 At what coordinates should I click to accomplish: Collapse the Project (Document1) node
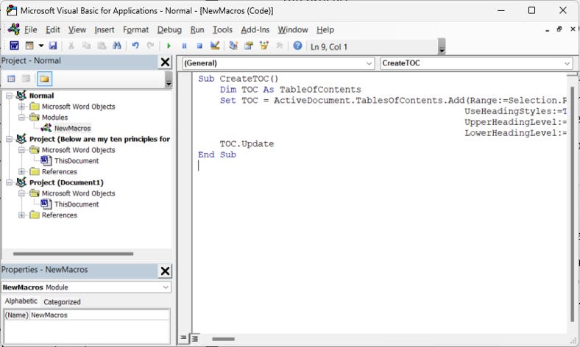click(10, 182)
